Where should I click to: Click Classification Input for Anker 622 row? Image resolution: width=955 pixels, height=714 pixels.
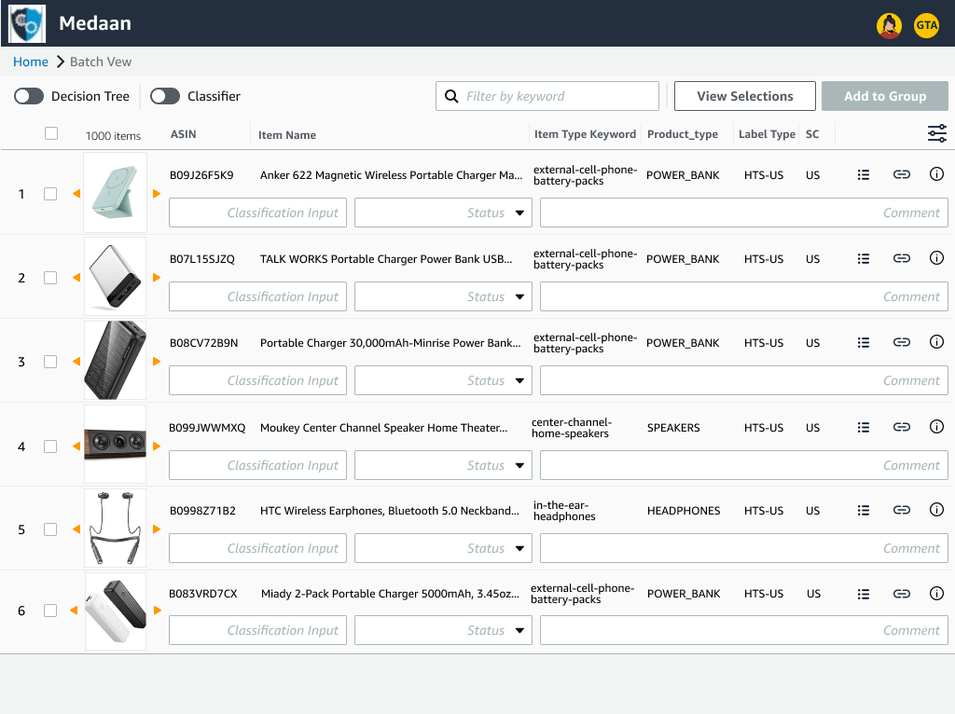[257, 213]
